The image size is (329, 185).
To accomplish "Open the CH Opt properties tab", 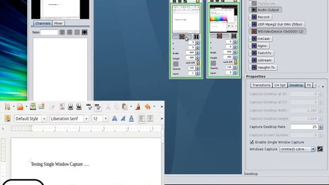I will (280, 85).
